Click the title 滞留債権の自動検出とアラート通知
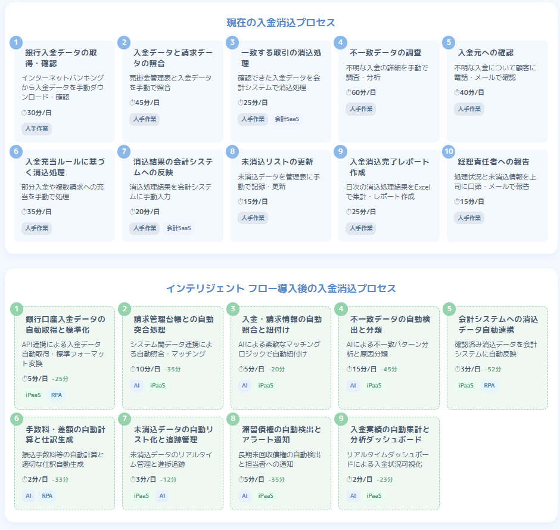560x530 pixels. pos(282,435)
